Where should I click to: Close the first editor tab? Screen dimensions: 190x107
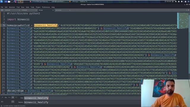click(x=19, y=10)
